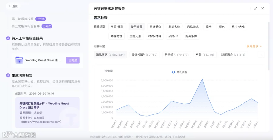The height and width of the screenshot is (140, 273).
Task: Go back using the 返回 button
Action: click(x=13, y=6)
